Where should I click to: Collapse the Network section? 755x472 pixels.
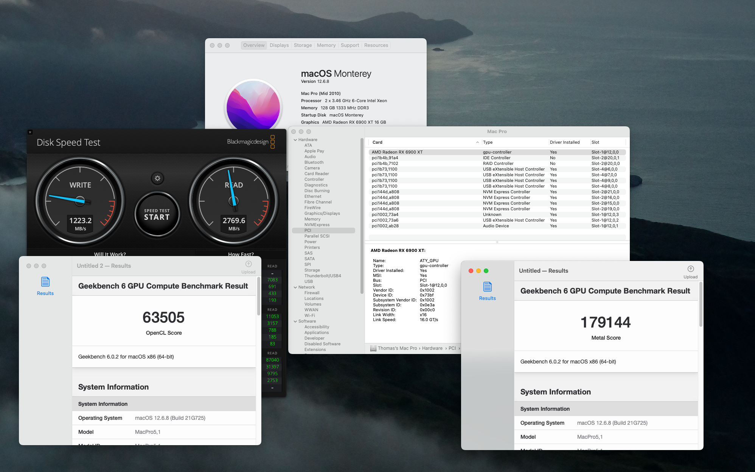point(295,287)
